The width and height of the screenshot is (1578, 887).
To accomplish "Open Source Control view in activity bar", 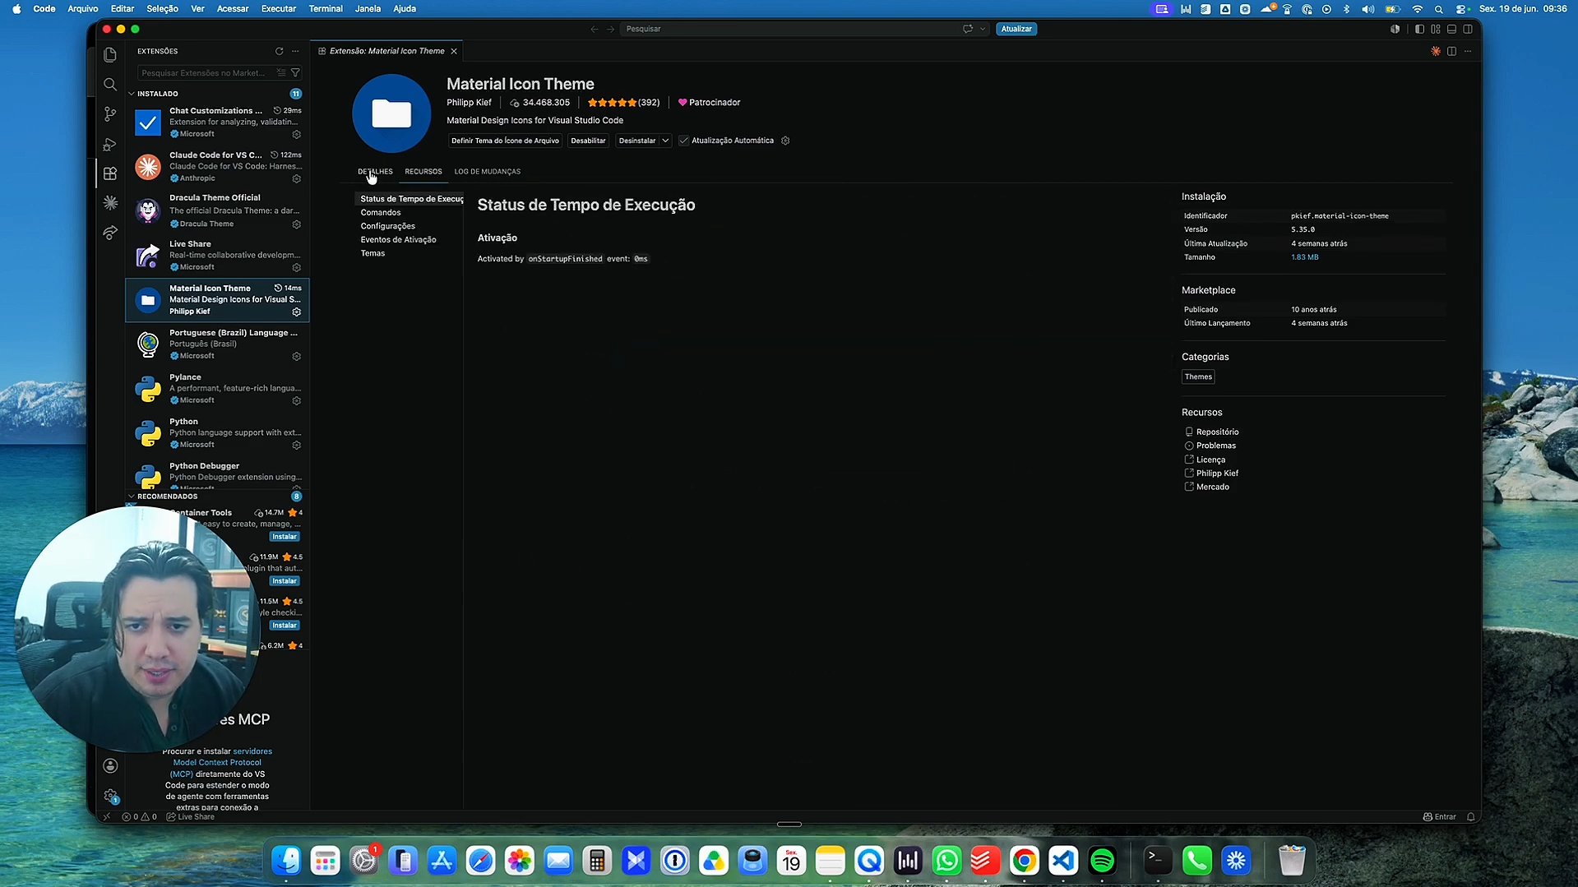I will (110, 114).
